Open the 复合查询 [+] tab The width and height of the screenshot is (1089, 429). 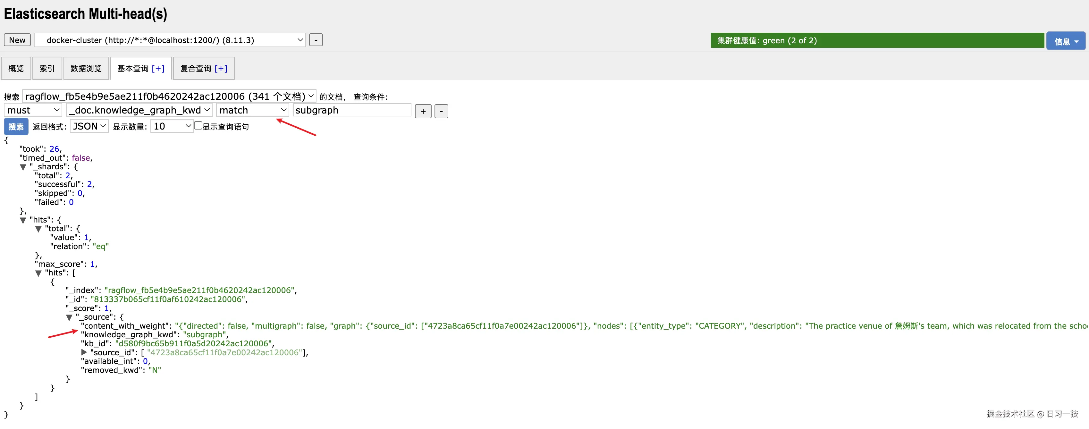(203, 68)
